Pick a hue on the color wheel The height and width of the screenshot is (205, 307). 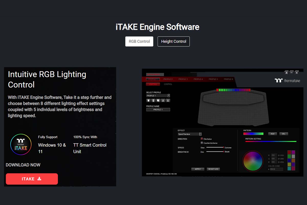coord(253,161)
